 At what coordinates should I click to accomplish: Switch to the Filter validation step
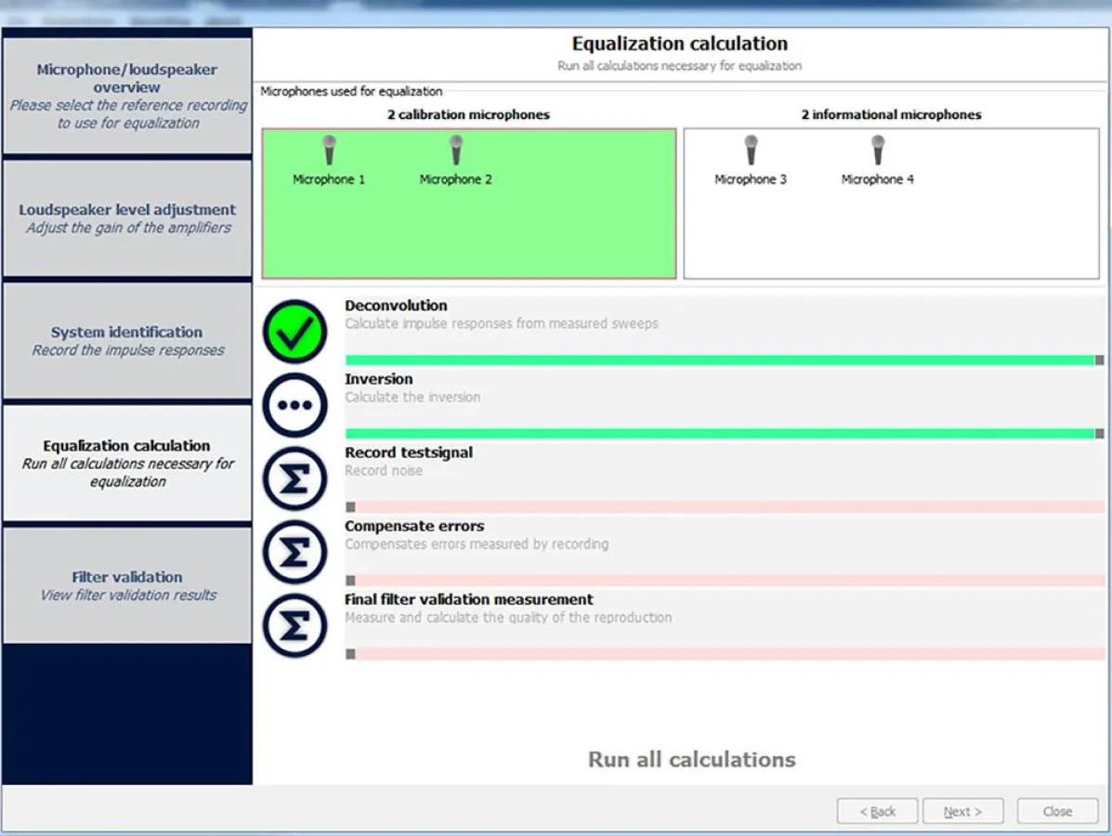click(126, 583)
